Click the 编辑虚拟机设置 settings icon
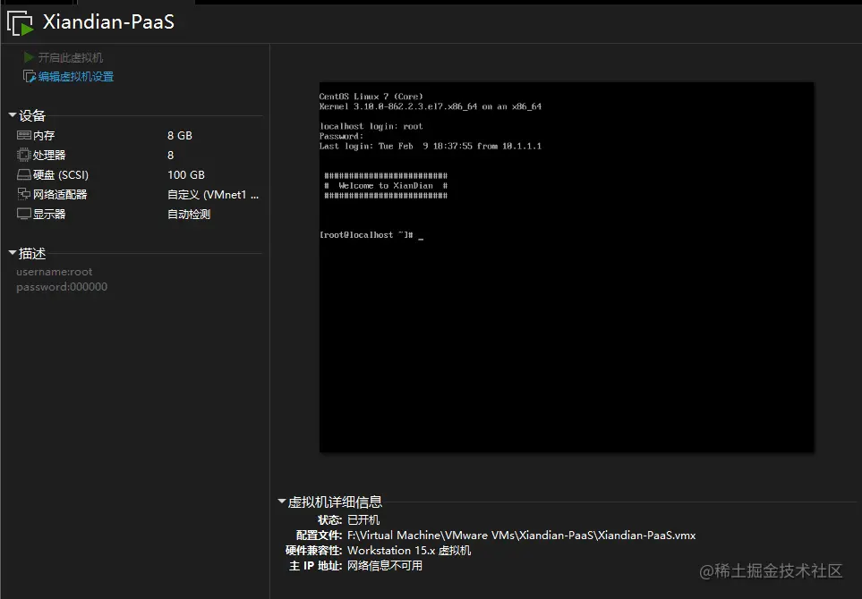 [x=30, y=76]
